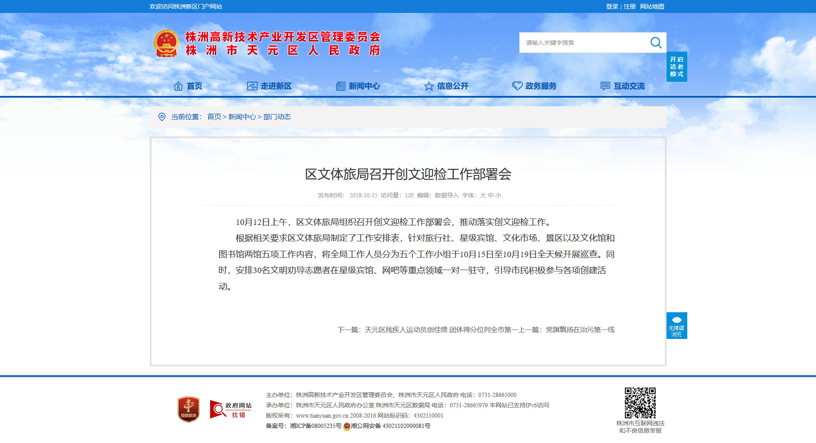Click the search keyword input field
This screenshot has width=816, height=443.
tap(584, 43)
